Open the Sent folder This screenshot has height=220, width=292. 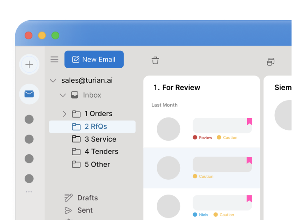(x=79, y=210)
